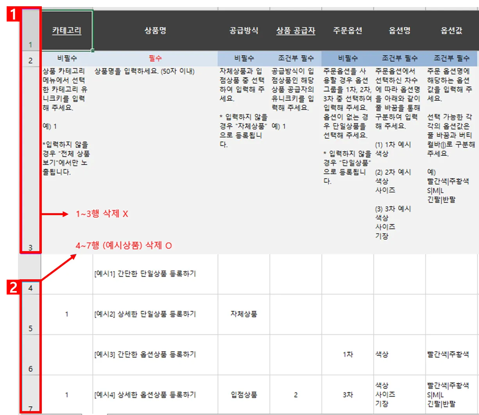Select row 4 via its row header
The height and width of the screenshot is (415, 479).
30,274
